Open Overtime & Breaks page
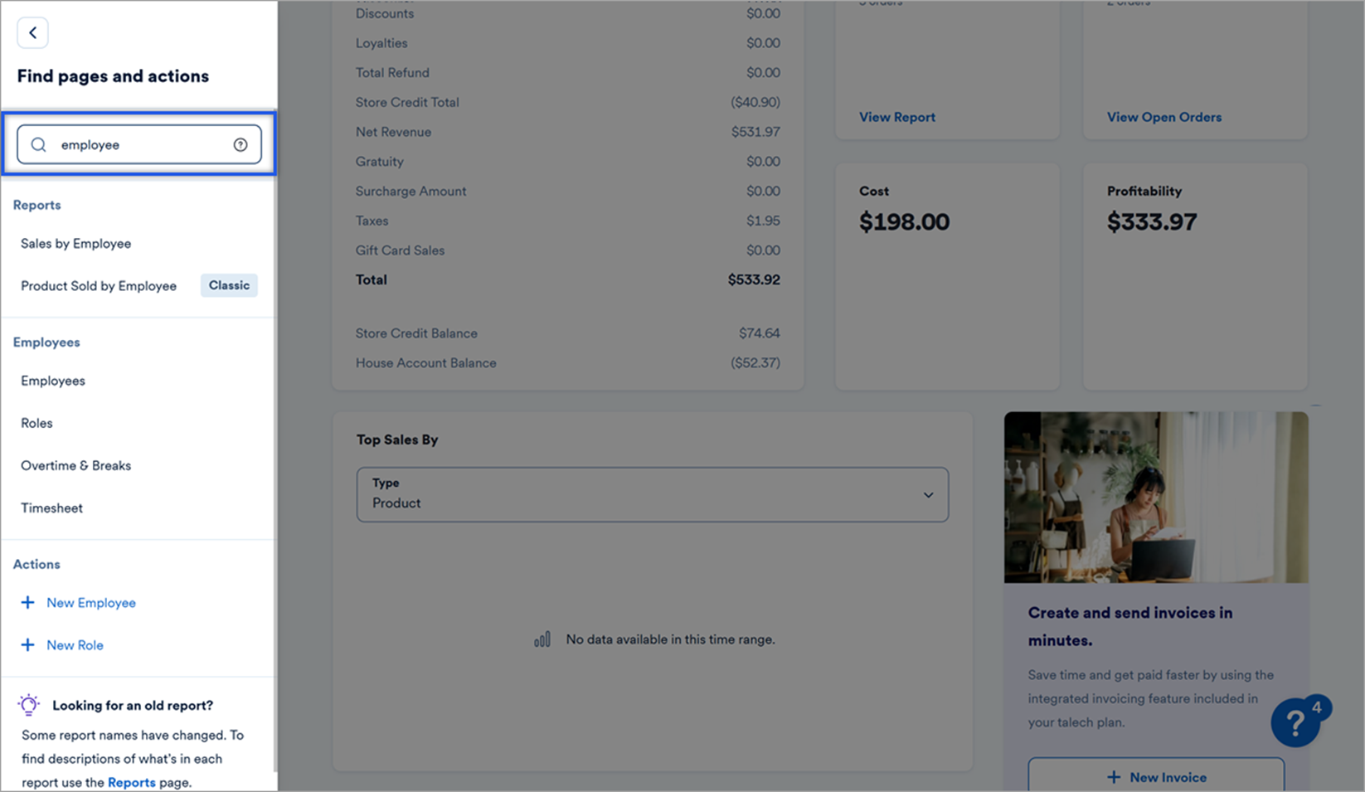This screenshot has height=792, width=1365. coord(76,465)
